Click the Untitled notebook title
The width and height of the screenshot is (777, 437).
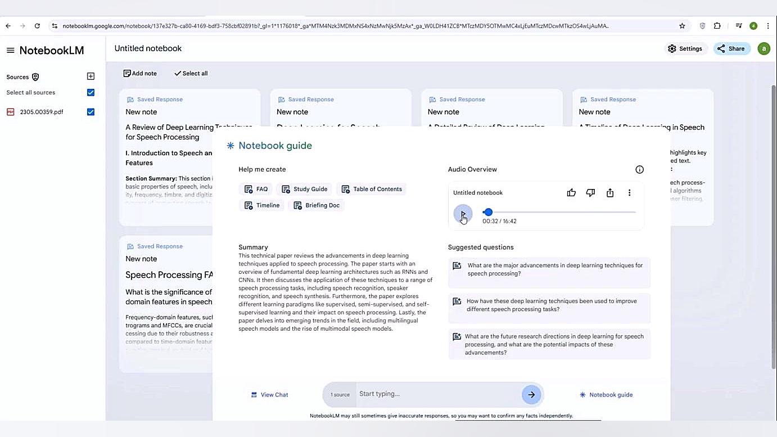click(x=148, y=48)
